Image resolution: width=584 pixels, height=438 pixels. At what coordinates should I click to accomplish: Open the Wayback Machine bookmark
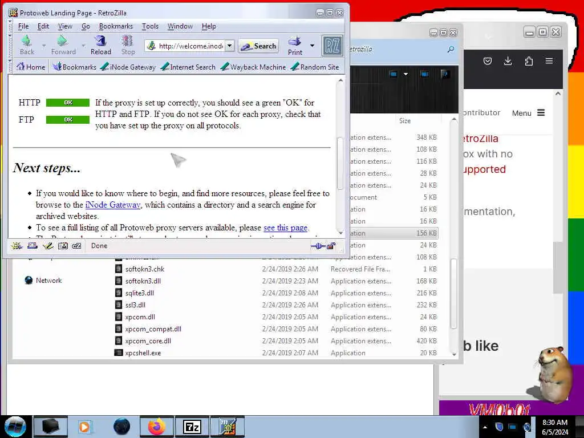coord(254,67)
